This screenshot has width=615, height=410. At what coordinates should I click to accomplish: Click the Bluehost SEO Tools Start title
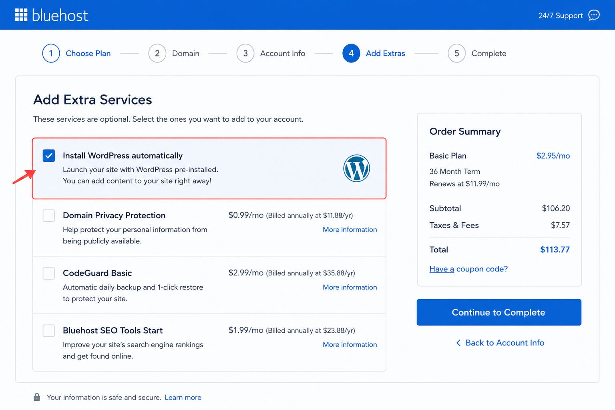113,330
